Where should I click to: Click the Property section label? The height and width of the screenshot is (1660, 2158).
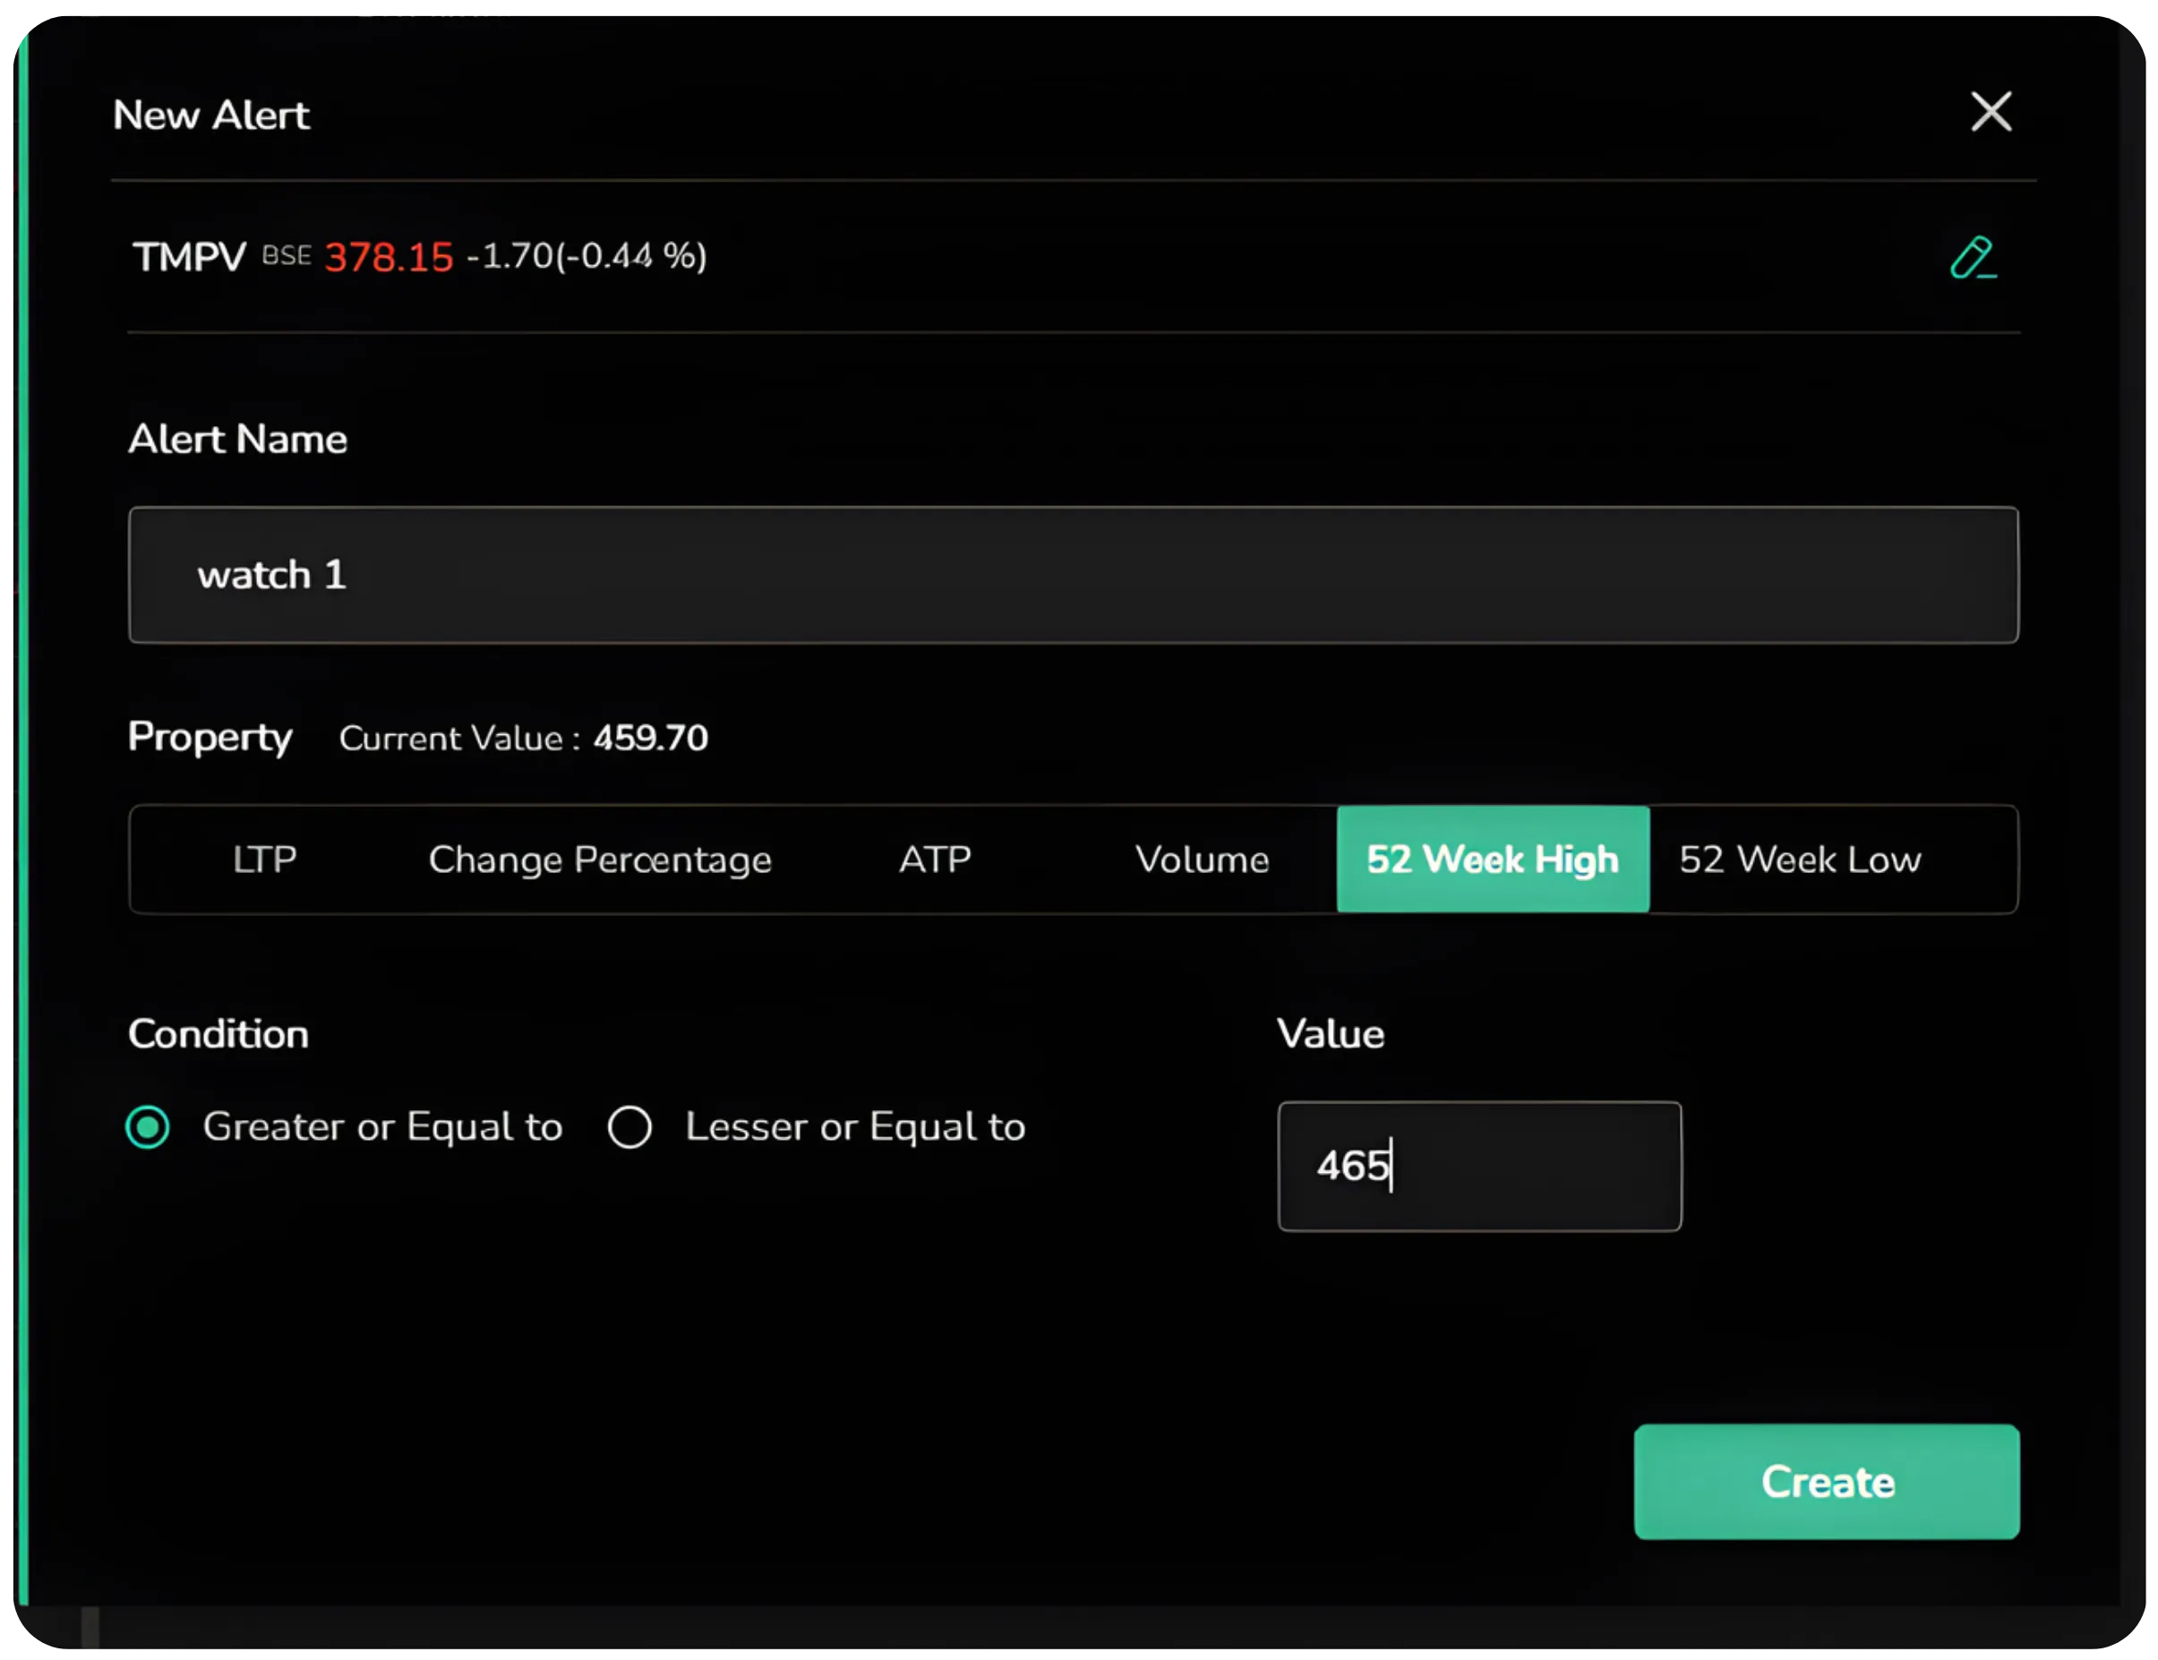point(210,737)
